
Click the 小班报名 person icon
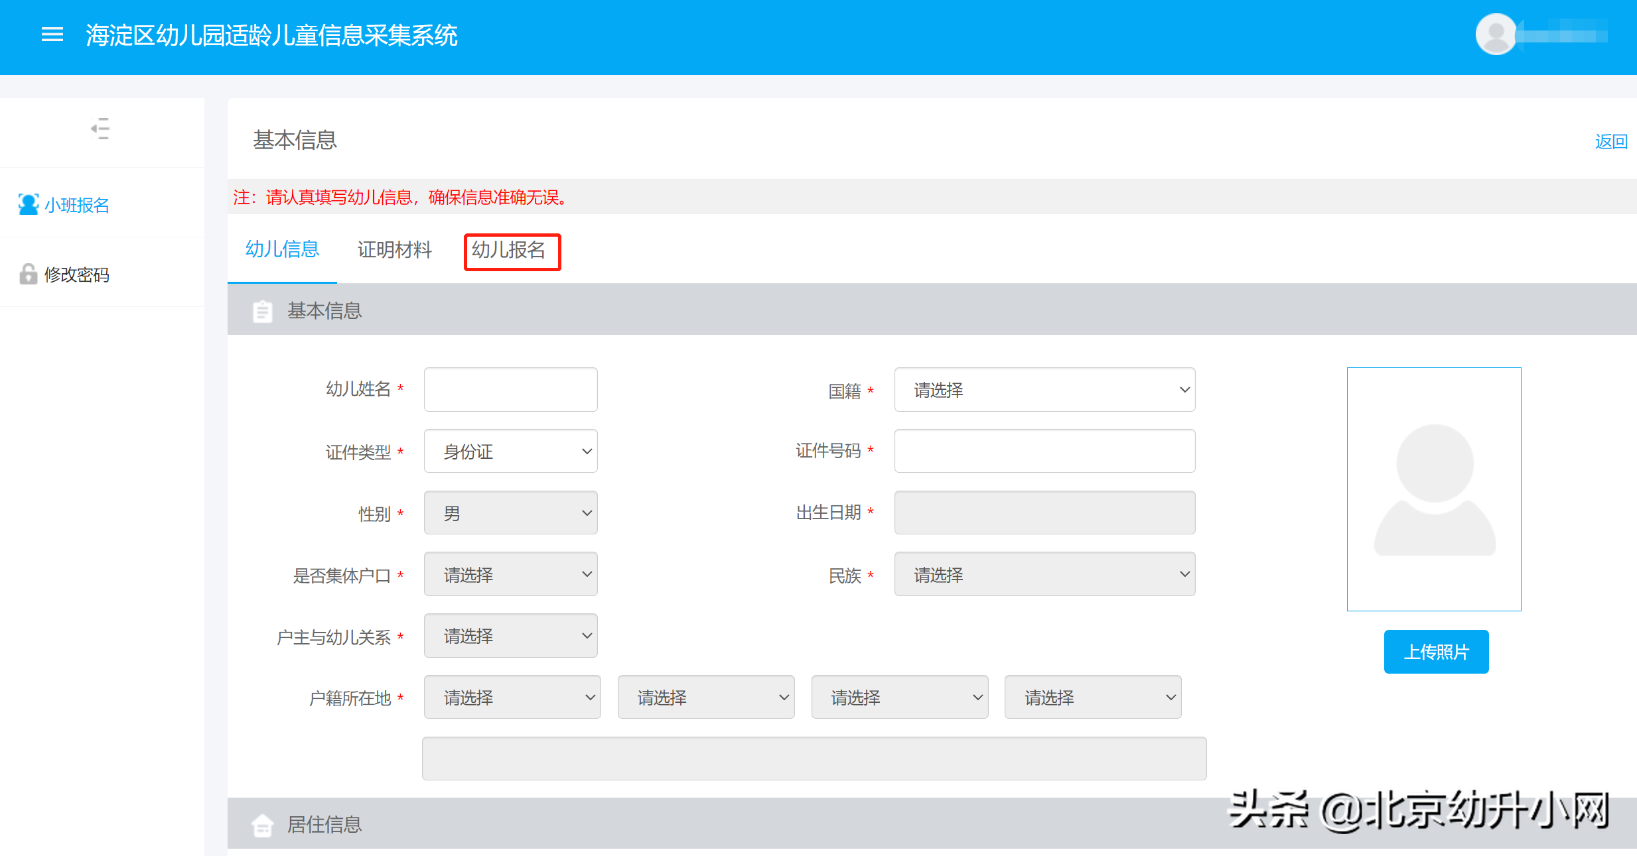coord(28,204)
